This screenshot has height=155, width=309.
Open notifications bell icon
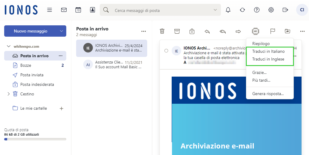click(228, 10)
